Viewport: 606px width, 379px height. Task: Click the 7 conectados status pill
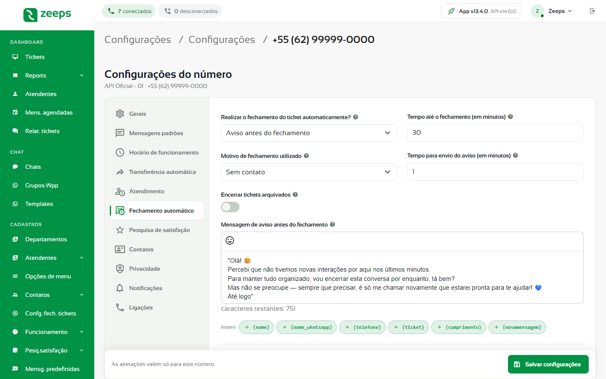pyautogui.click(x=129, y=11)
